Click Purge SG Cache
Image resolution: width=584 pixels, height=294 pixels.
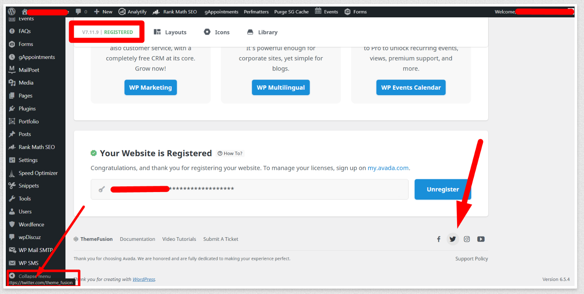pos(291,12)
